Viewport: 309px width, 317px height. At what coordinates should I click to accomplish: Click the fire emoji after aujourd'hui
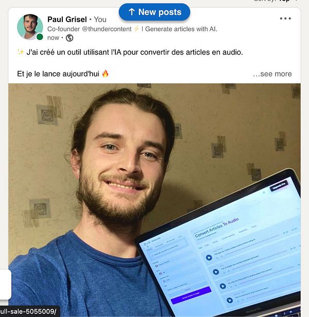[105, 74]
